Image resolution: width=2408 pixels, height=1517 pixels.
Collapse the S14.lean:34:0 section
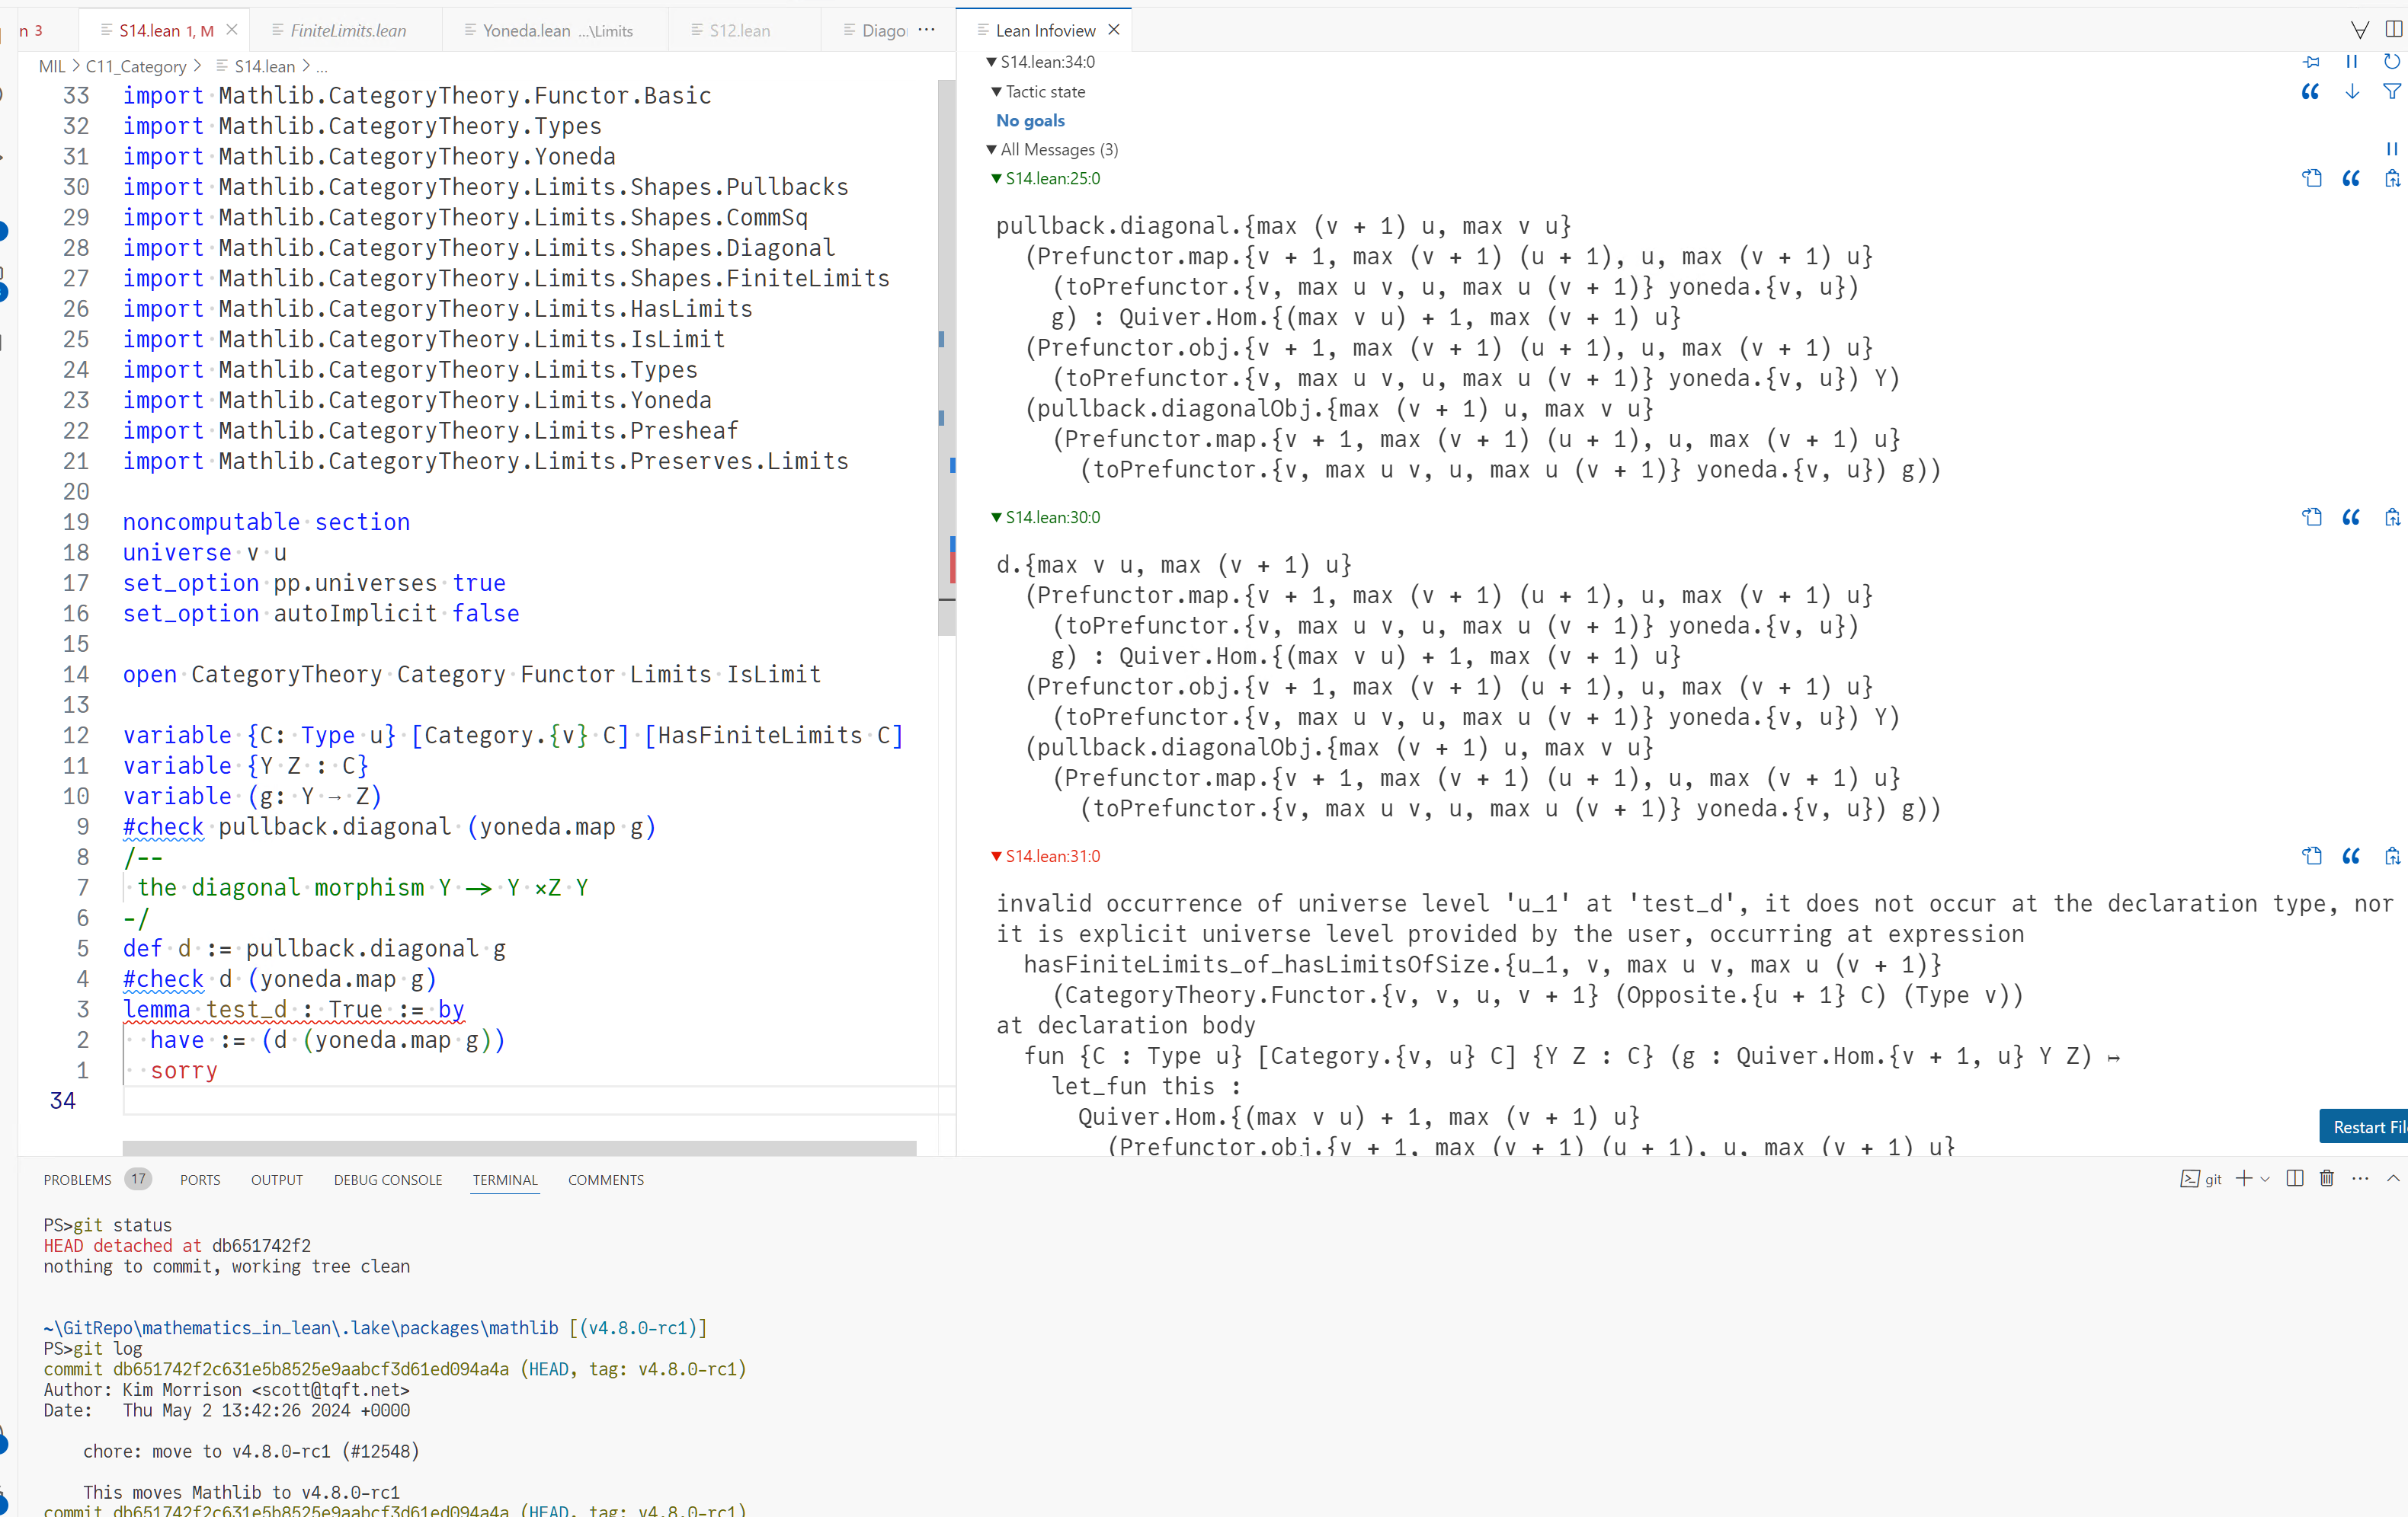pos(991,62)
